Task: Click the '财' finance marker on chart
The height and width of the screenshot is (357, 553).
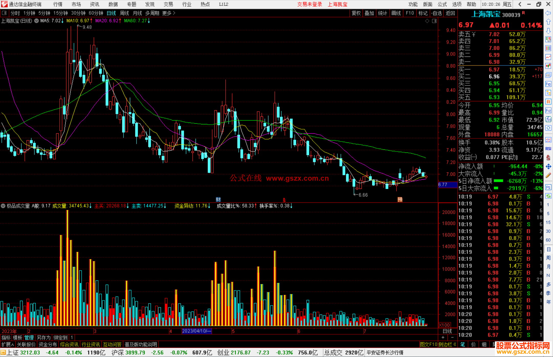Action: tap(218, 199)
